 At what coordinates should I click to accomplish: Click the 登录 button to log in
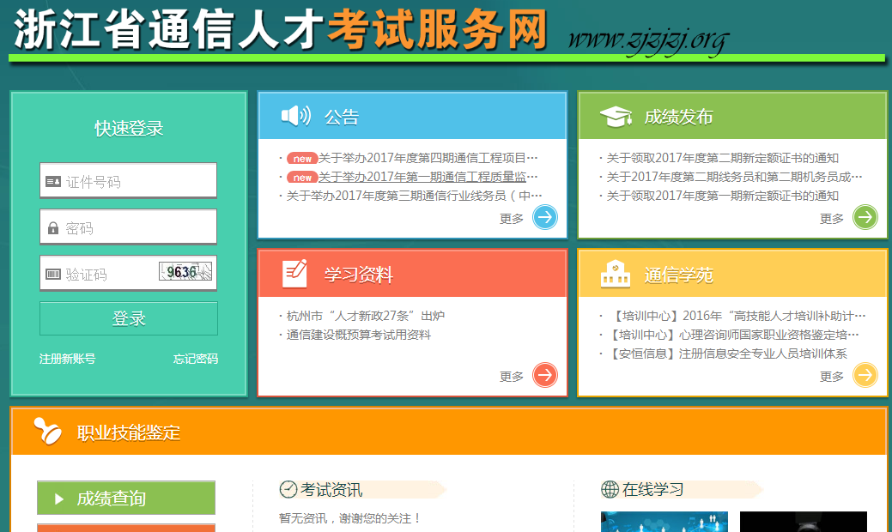127,318
